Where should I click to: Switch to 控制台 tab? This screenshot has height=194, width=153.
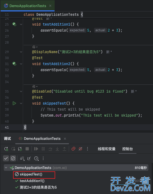(127, 149)
